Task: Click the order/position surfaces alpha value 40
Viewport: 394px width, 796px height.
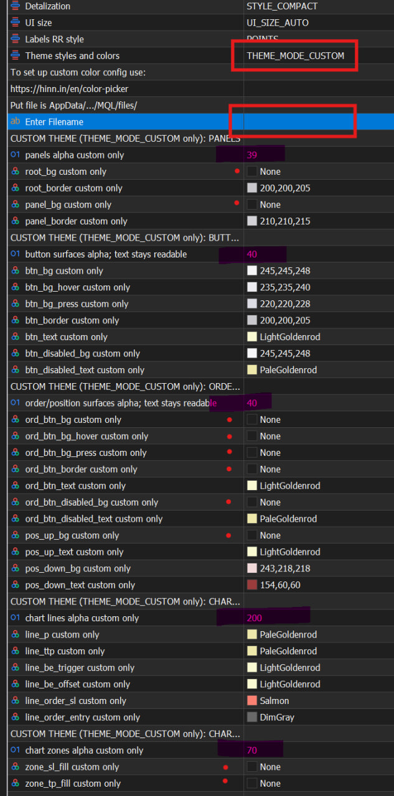Action: pos(252,403)
